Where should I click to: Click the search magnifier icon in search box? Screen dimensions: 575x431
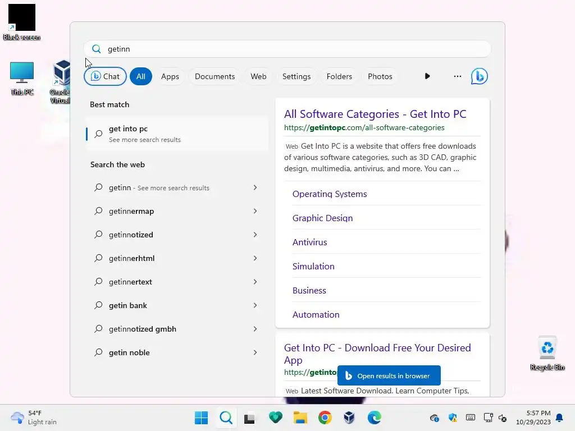click(97, 49)
